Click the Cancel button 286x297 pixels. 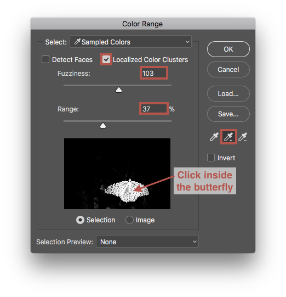(x=228, y=70)
